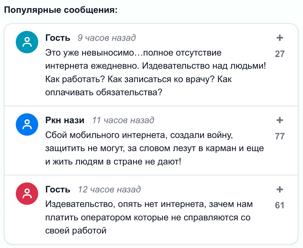
Task: Upvote with the plus above count 27
Action: (279, 38)
